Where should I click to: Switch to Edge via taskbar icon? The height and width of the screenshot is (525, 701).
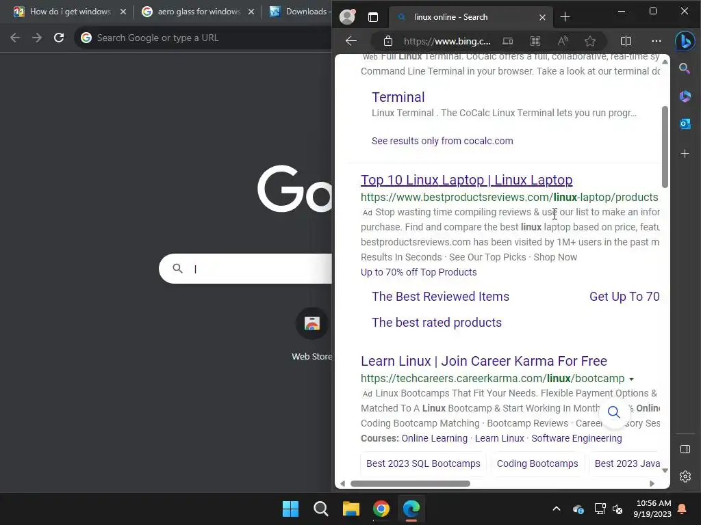pyautogui.click(x=411, y=509)
